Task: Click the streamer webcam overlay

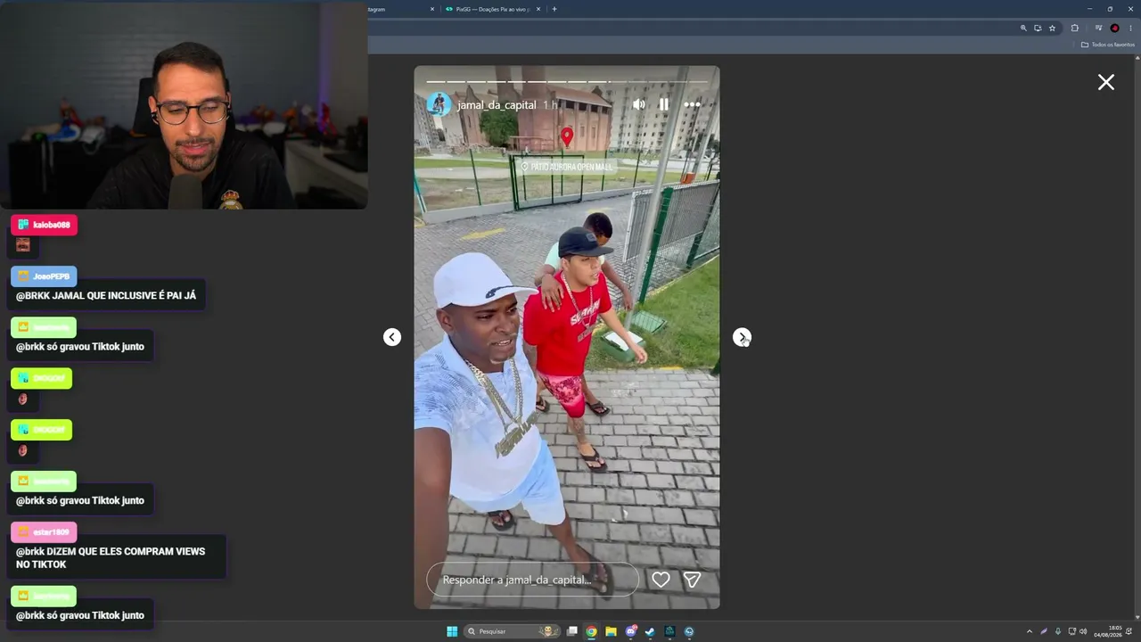Action: 184,105
